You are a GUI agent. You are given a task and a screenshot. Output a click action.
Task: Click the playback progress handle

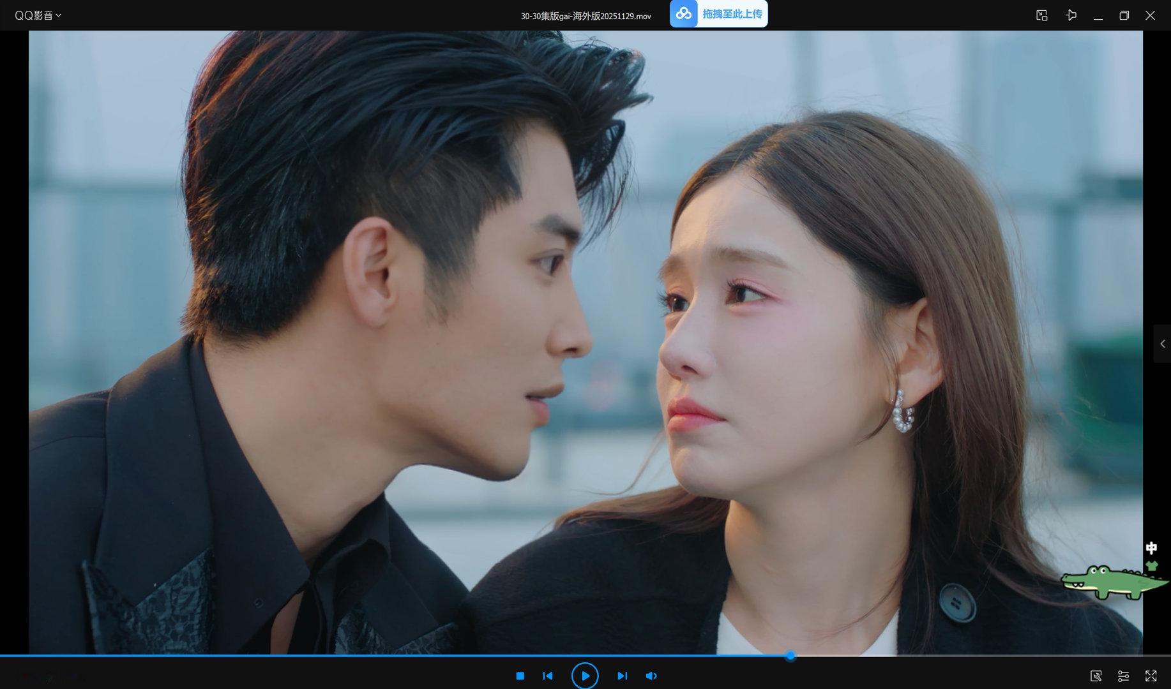tap(790, 655)
